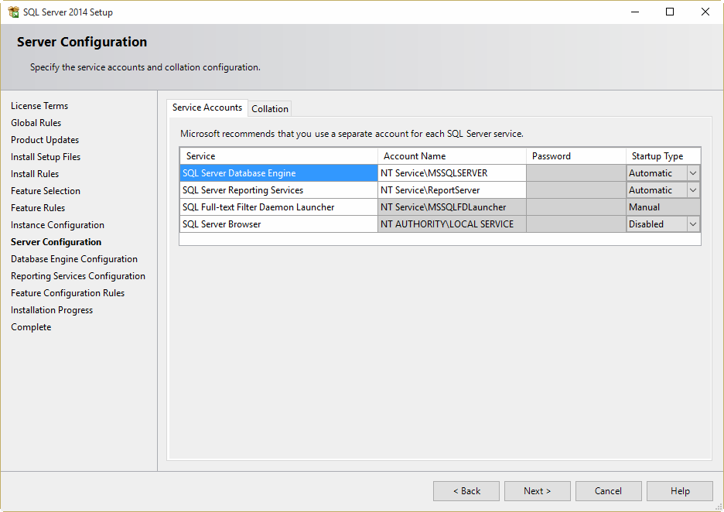Viewport: 724px width, 512px height.
Task: Close the setup window
Action: [705, 12]
